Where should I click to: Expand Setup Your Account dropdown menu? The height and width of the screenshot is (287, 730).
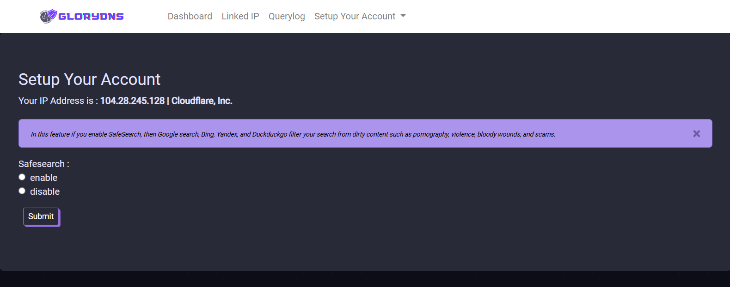pyautogui.click(x=360, y=16)
